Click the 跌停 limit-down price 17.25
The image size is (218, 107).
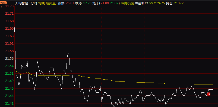pyautogui.click(x=87, y=3)
